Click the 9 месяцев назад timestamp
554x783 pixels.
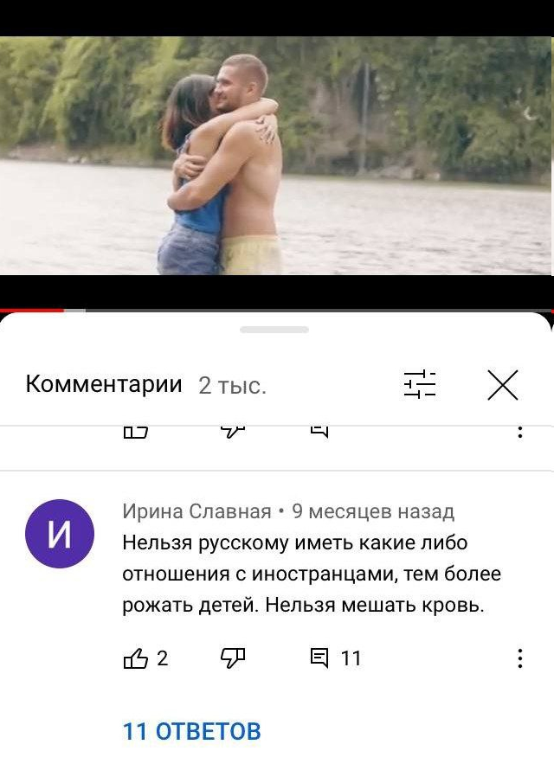click(x=373, y=511)
